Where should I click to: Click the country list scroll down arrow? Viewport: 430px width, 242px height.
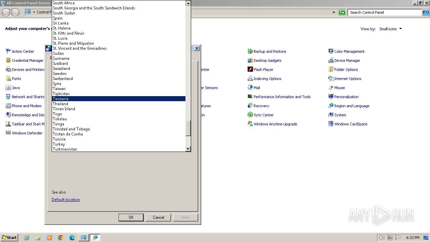point(188,149)
